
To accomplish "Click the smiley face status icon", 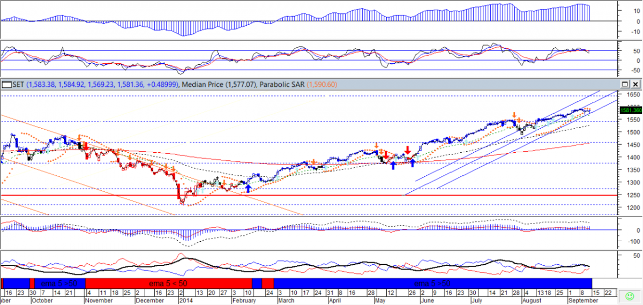I will [x=629, y=296].
